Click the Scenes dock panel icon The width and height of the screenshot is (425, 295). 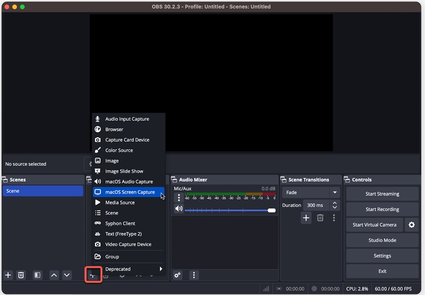[x=5, y=180]
